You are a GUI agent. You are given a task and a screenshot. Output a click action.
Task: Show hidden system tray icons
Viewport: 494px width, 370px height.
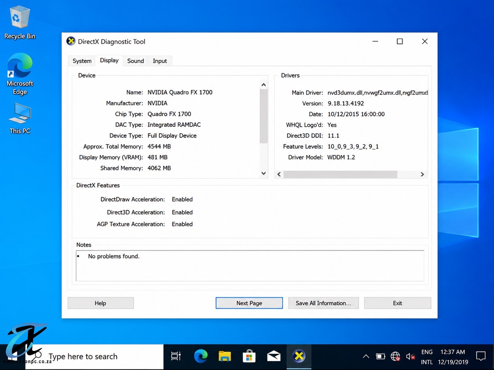coord(366,357)
